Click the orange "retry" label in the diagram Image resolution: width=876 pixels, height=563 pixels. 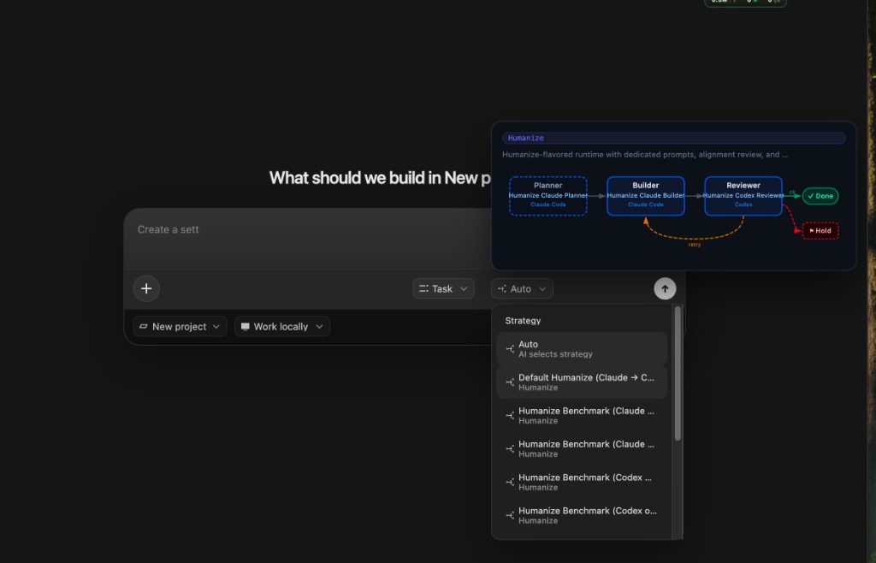click(x=694, y=245)
